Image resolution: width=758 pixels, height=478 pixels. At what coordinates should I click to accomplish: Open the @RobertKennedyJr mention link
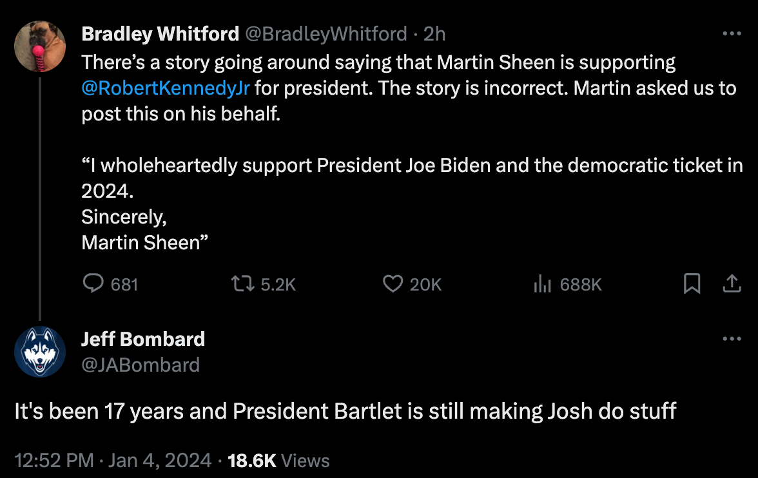point(166,88)
